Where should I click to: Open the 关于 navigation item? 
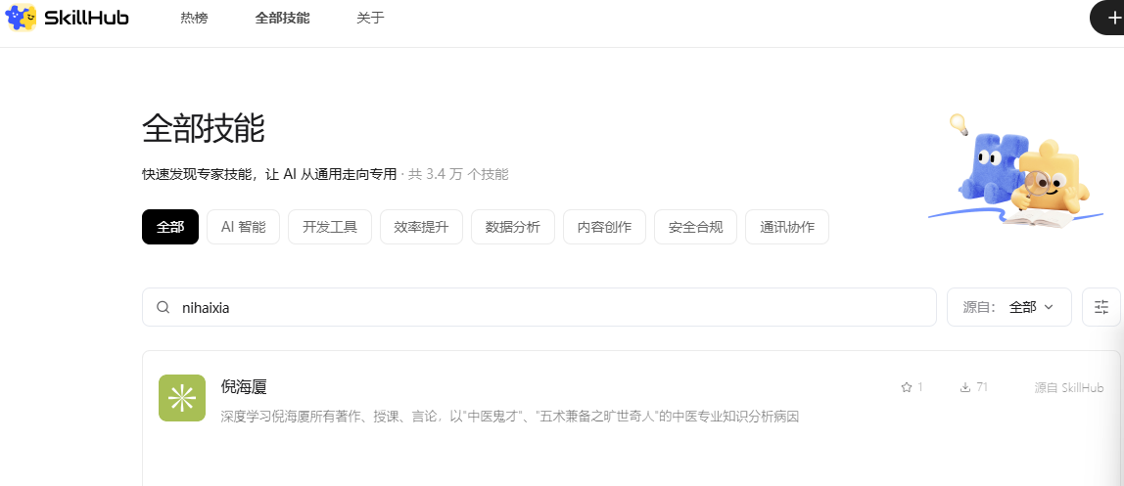click(370, 18)
